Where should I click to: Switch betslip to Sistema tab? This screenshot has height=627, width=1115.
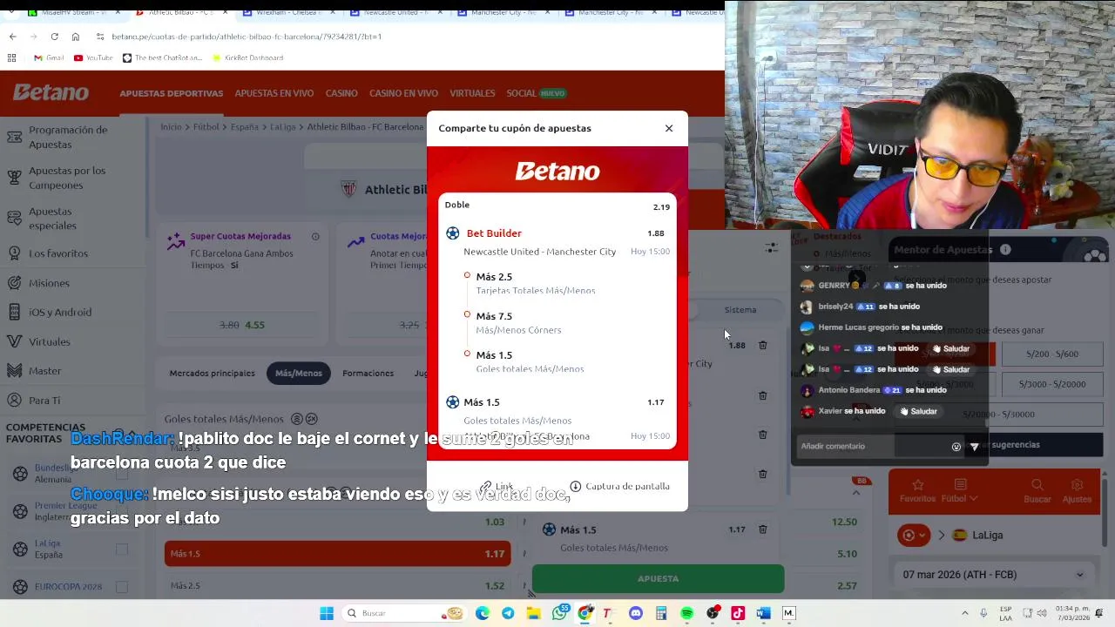point(740,310)
